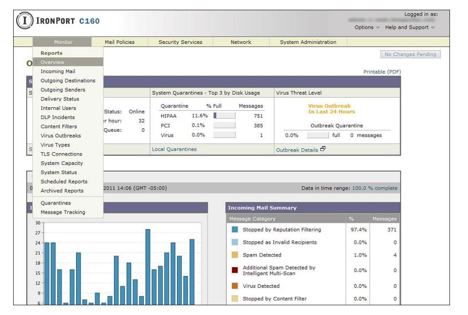Open the Options dropdown
Screen dimensions: 468x315
pos(367,27)
